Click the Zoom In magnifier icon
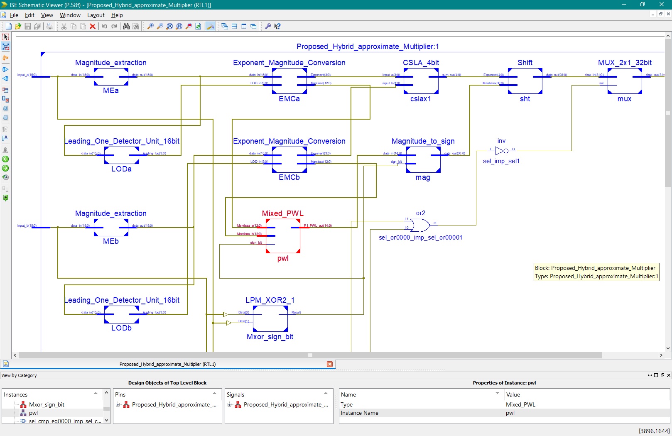Viewport: 672px width, 436px height. click(x=150, y=26)
